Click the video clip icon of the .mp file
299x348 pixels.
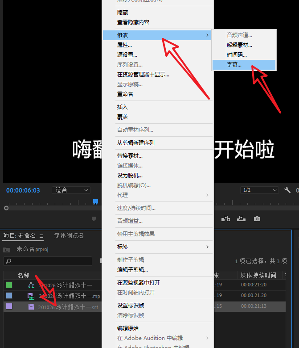pyautogui.click(x=31, y=296)
